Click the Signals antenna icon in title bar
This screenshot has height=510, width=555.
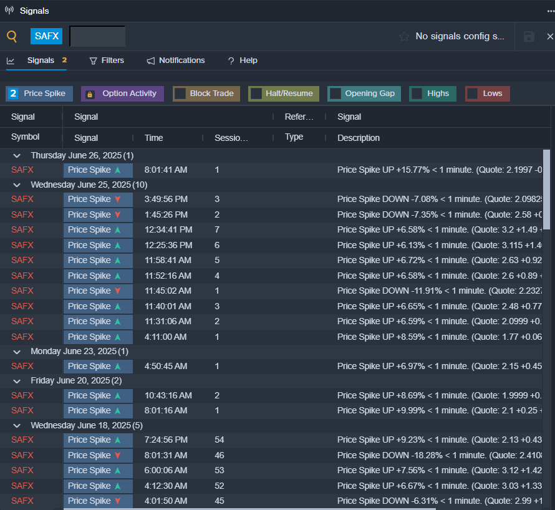pos(9,10)
